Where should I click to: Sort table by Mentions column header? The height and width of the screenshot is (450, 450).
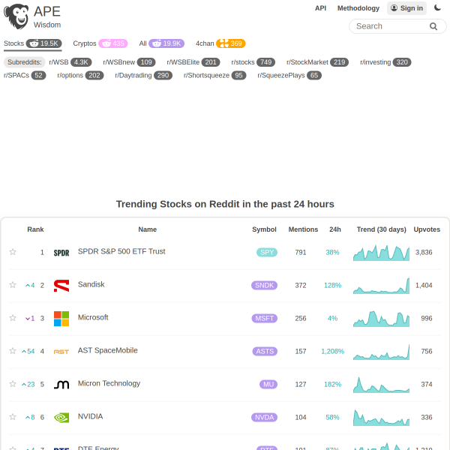click(x=303, y=229)
